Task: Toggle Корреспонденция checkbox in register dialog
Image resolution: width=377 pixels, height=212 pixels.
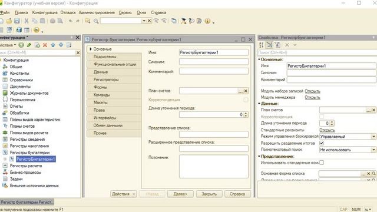Action: 246,100
